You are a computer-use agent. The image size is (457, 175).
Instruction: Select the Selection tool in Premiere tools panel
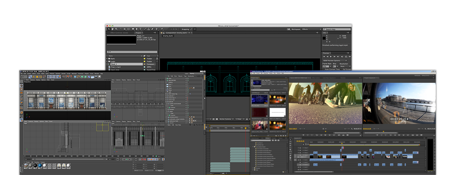click(290, 139)
